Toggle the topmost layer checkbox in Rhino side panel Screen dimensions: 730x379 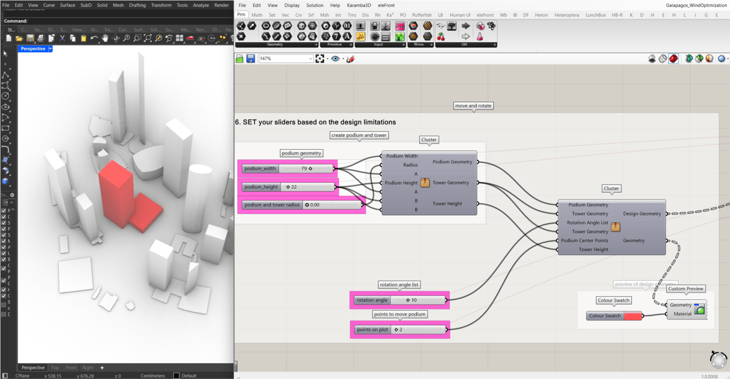tap(4, 210)
